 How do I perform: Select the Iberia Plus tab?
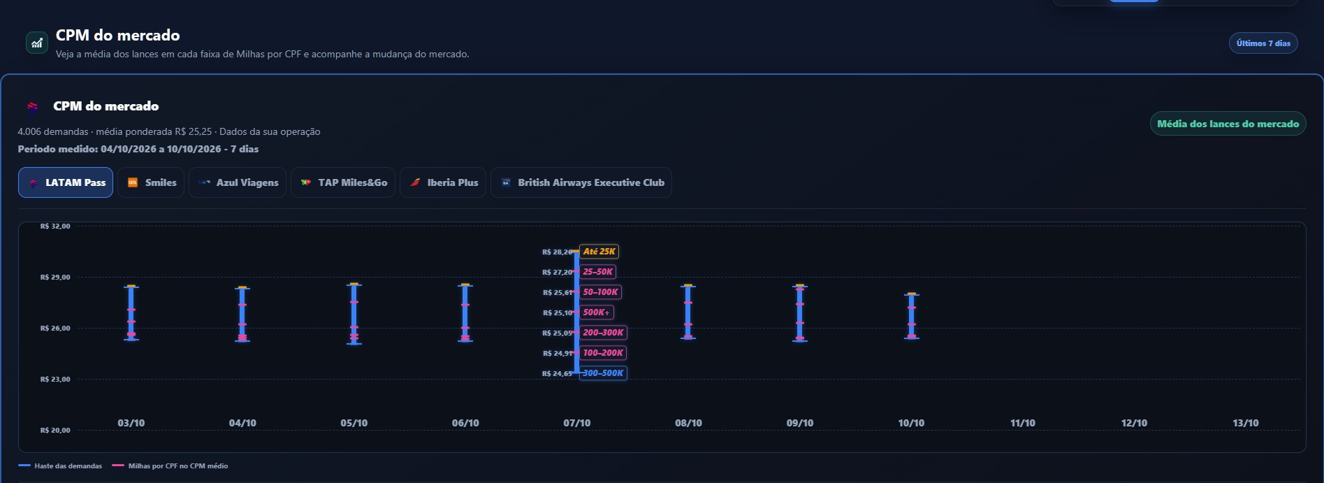(x=443, y=182)
